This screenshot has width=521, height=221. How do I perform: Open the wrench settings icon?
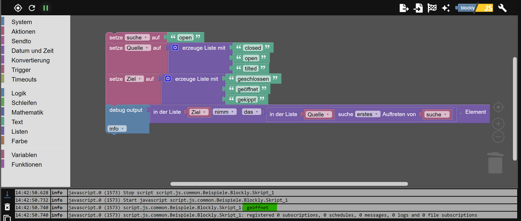click(503, 8)
